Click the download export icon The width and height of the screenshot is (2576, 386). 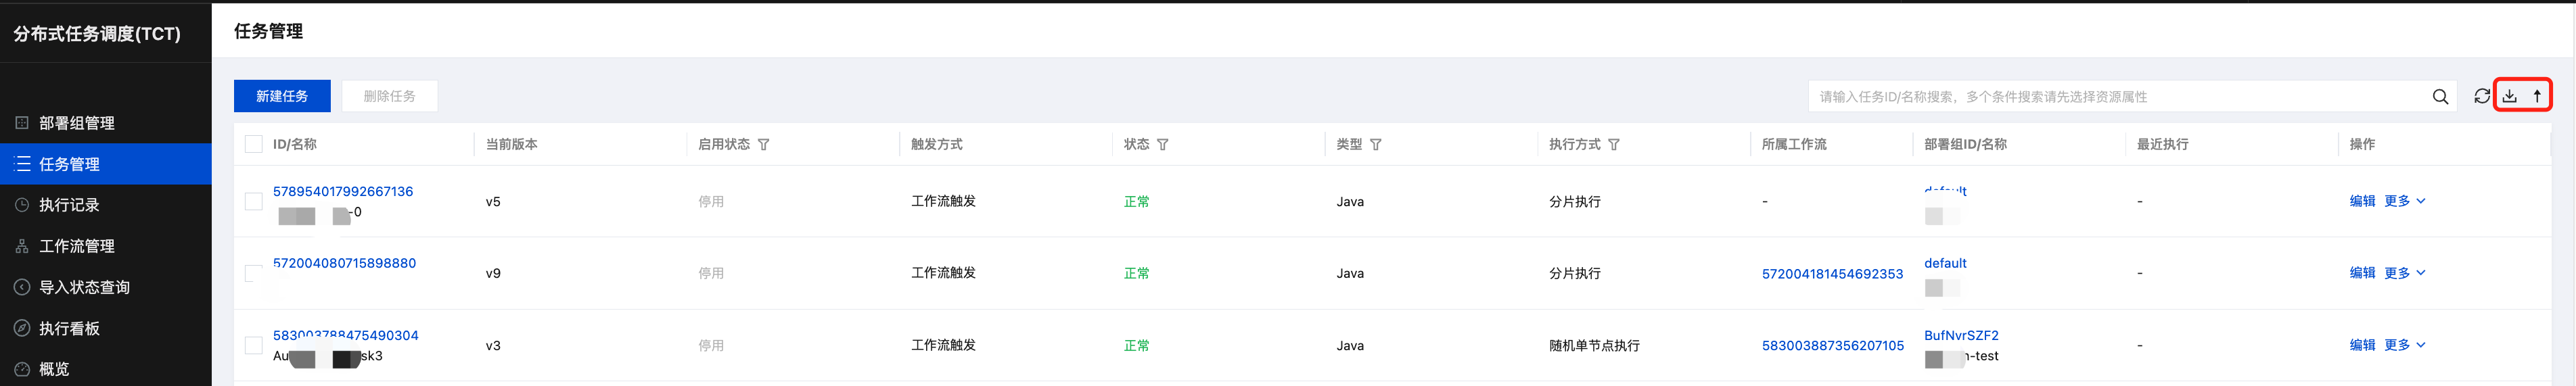click(2510, 96)
